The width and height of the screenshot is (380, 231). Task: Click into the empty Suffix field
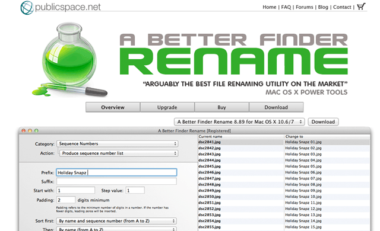tap(116, 181)
